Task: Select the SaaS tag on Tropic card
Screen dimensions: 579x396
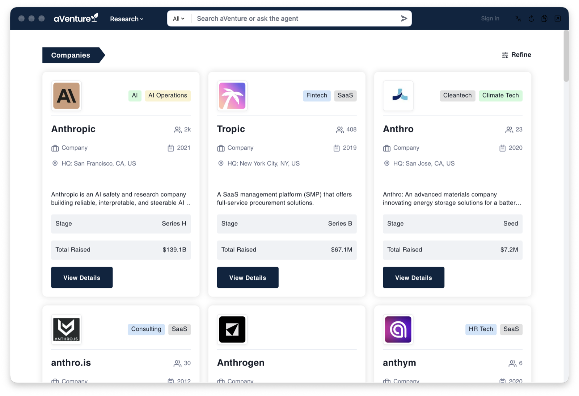Action: [345, 95]
